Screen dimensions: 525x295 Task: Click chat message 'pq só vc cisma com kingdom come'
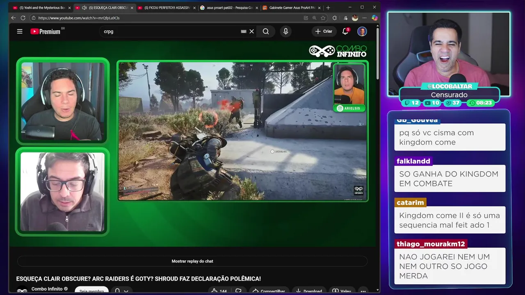click(x=450, y=137)
